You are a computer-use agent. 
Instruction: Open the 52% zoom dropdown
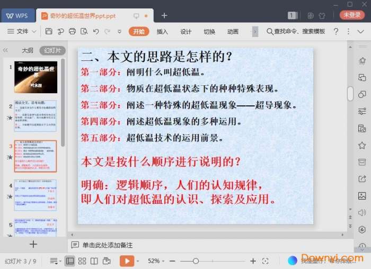coord(156,261)
